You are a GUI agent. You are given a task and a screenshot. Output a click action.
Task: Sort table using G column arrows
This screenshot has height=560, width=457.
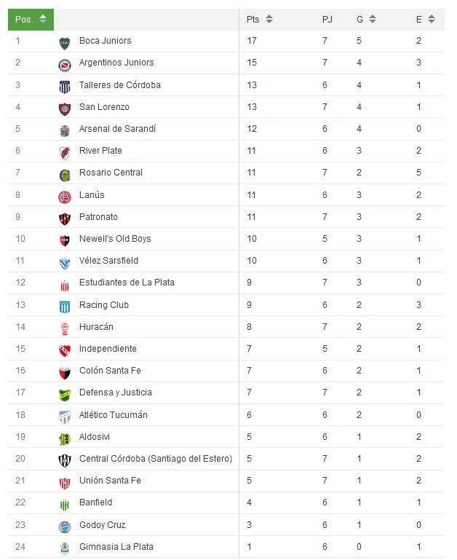373,19
